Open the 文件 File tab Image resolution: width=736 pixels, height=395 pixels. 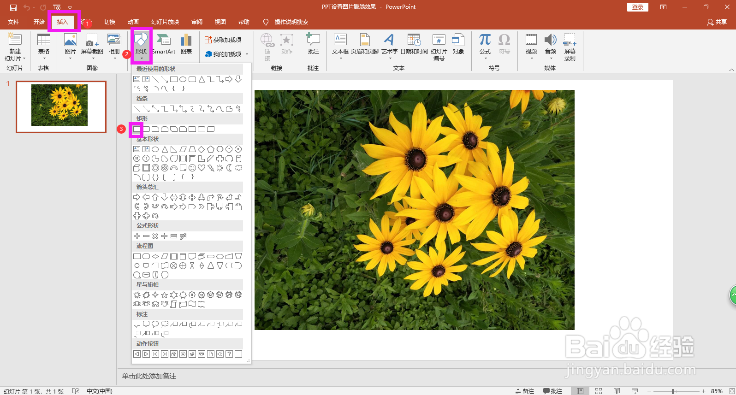click(x=13, y=22)
